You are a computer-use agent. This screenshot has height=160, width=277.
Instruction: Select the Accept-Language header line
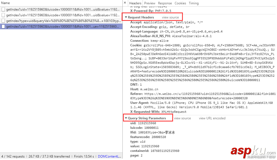click(176, 31)
